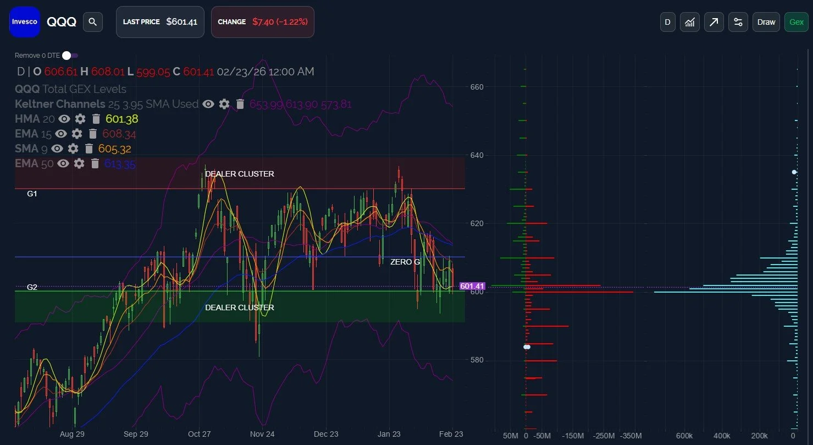Click the white dot on volume profile
Viewport: 813px width, 445px height.
pos(794,172)
